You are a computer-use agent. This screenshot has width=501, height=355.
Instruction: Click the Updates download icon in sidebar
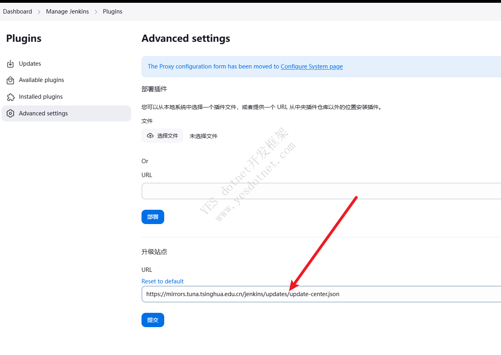click(x=11, y=64)
